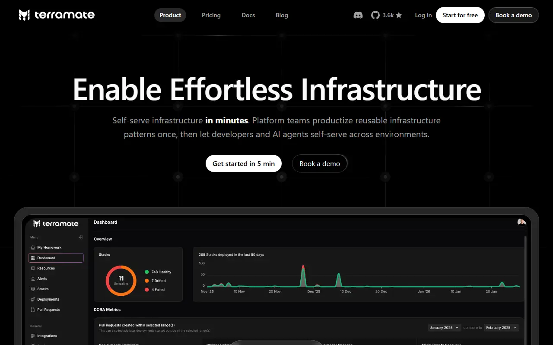Image resolution: width=553 pixels, height=345 pixels.
Task: Click the Stacks donut chart showing 11 Unhealthy
Action: 121,280
